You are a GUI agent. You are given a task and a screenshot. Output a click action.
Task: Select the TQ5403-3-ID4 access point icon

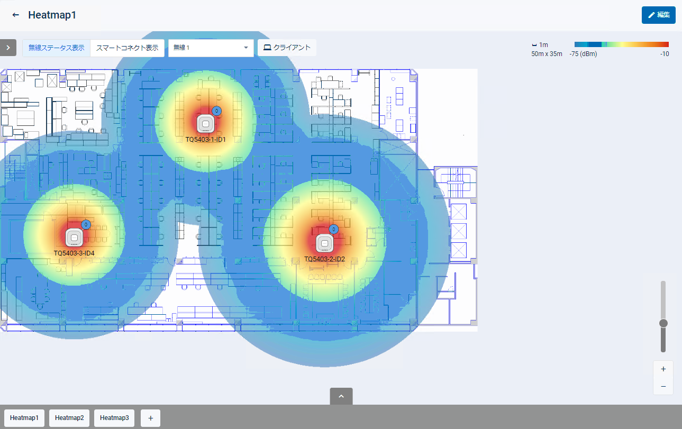pos(75,238)
